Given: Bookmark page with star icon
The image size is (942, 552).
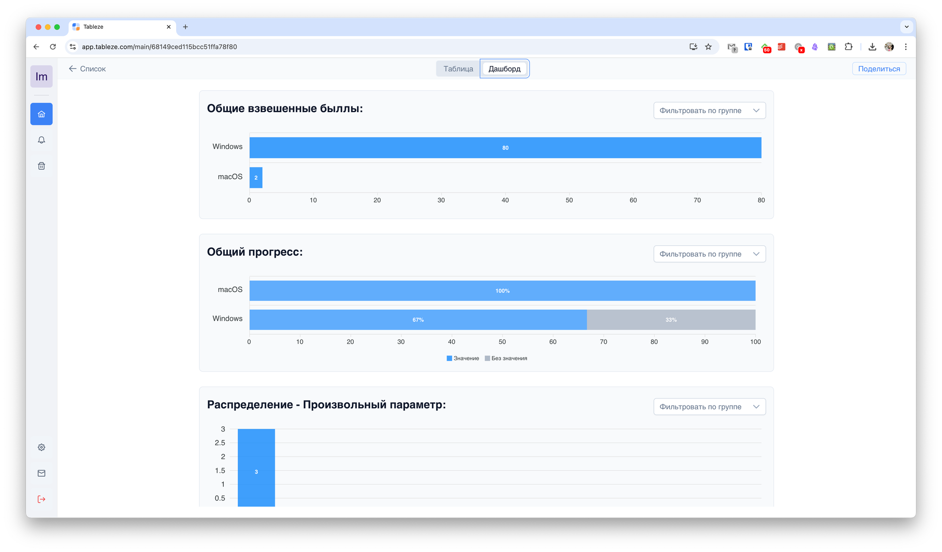Looking at the screenshot, I should tap(708, 47).
